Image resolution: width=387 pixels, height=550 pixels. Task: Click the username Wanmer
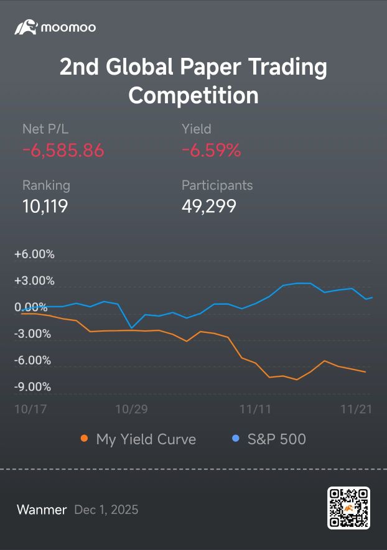(x=42, y=510)
